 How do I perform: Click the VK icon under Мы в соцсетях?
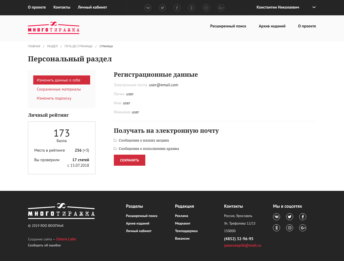coord(277,216)
